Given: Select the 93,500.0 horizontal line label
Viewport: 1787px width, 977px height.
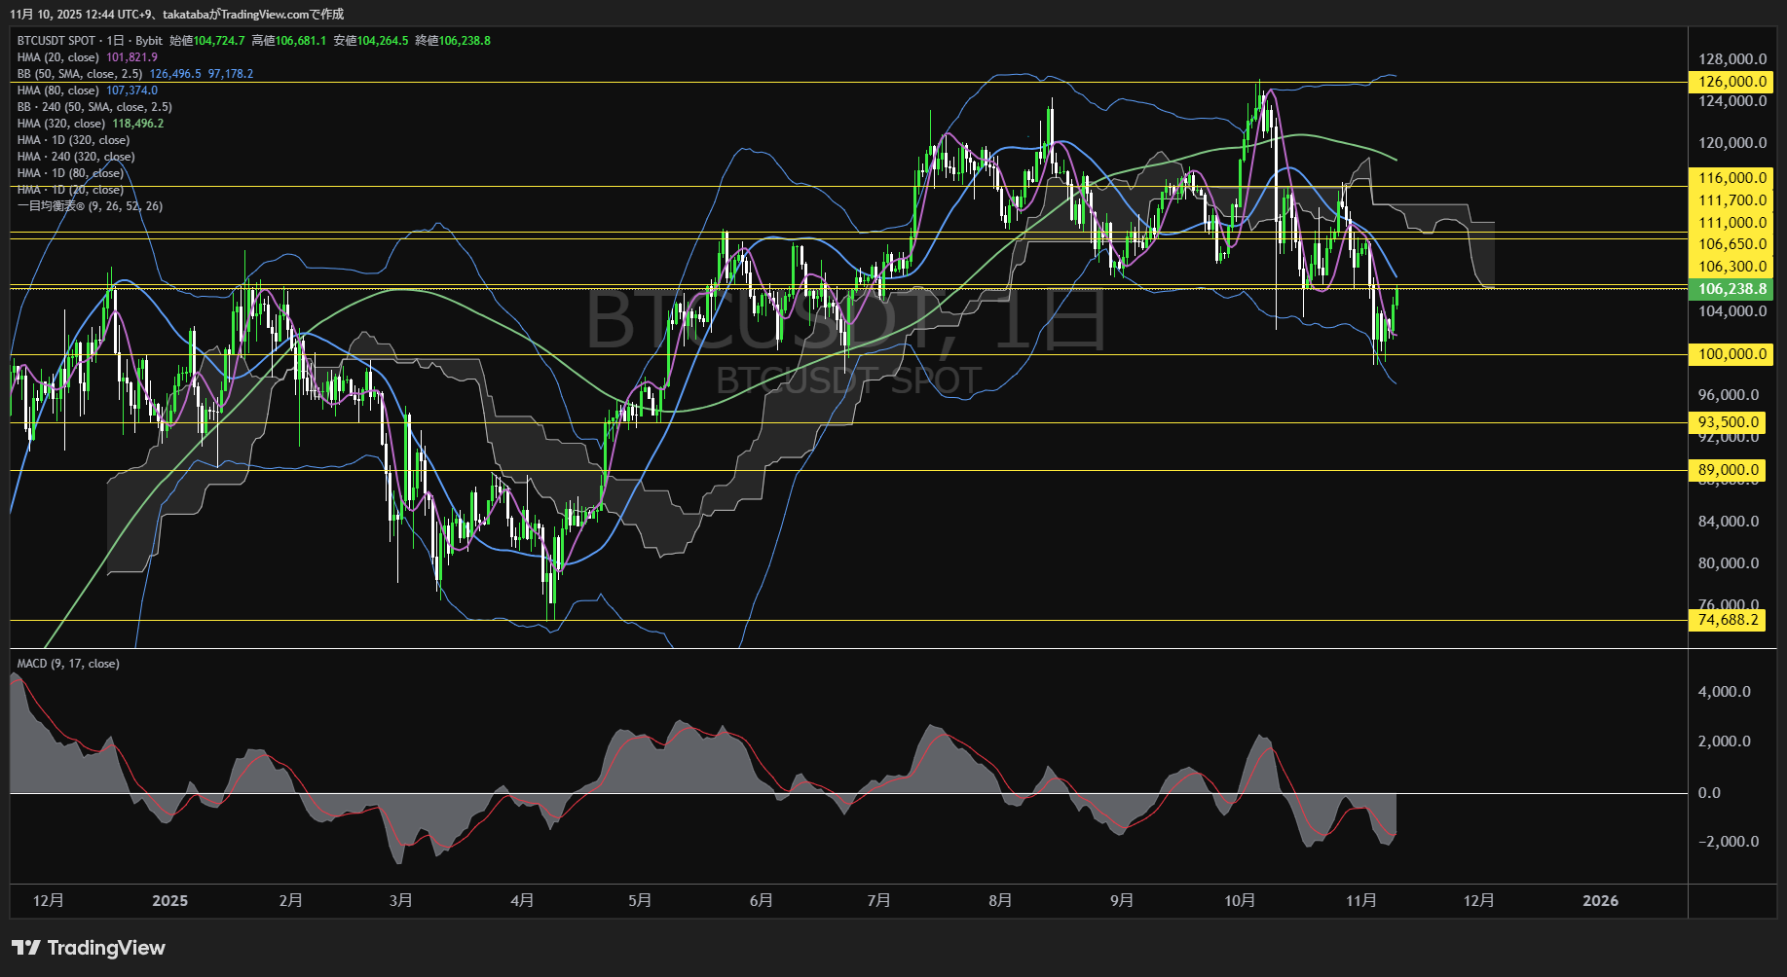Looking at the screenshot, I should tap(1729, 422).
